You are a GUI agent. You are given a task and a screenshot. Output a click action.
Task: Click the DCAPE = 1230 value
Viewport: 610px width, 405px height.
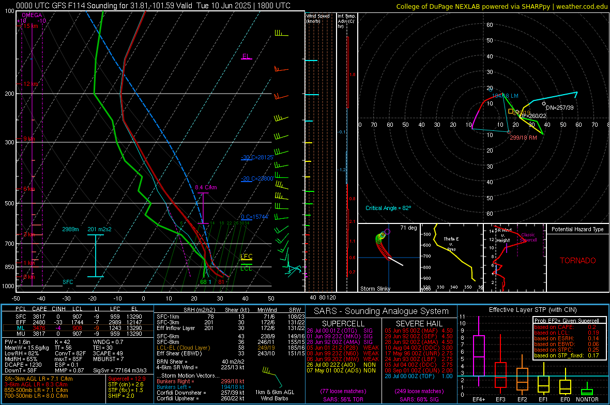tap(23, 365)
